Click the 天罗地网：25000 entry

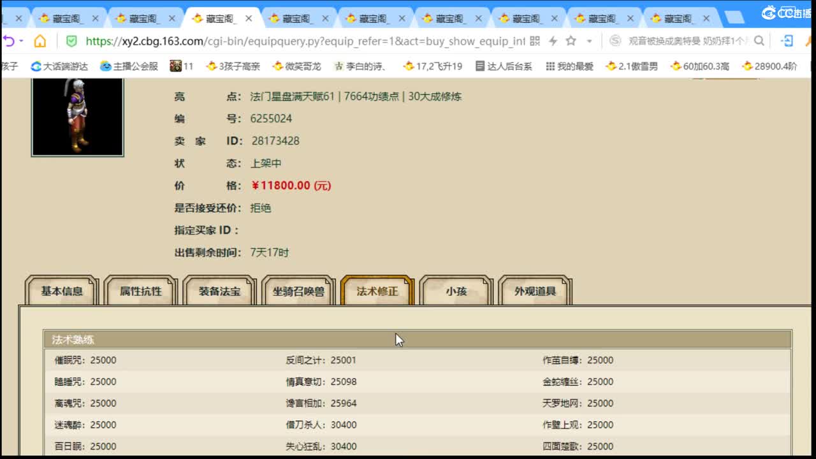point(578,404)
